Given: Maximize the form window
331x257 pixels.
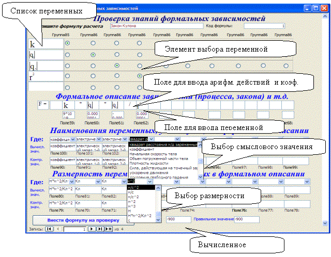Looking at the screenshot, I should coord(316,8).
